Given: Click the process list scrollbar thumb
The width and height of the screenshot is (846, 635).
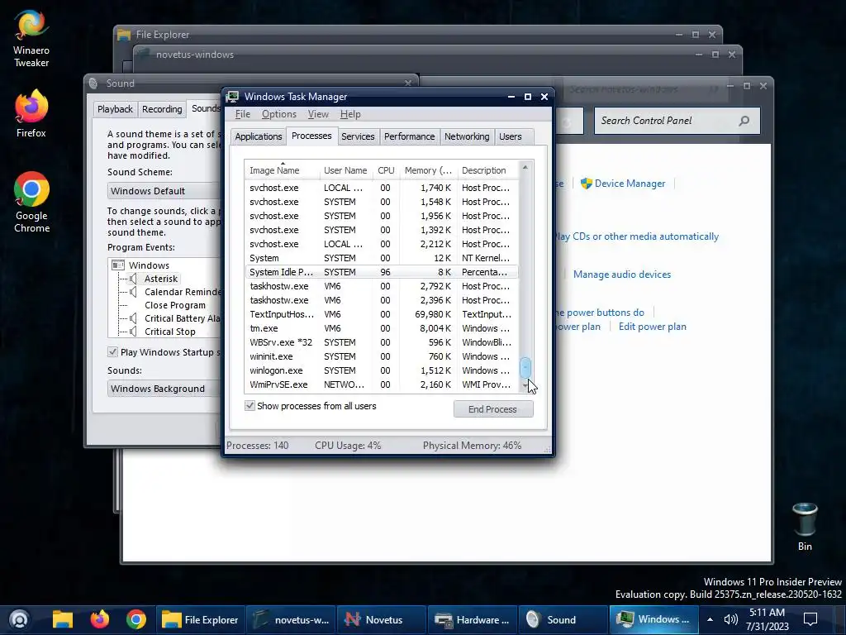Looking at the screenshot, I should pyautogui.click(x=525, y=368).
